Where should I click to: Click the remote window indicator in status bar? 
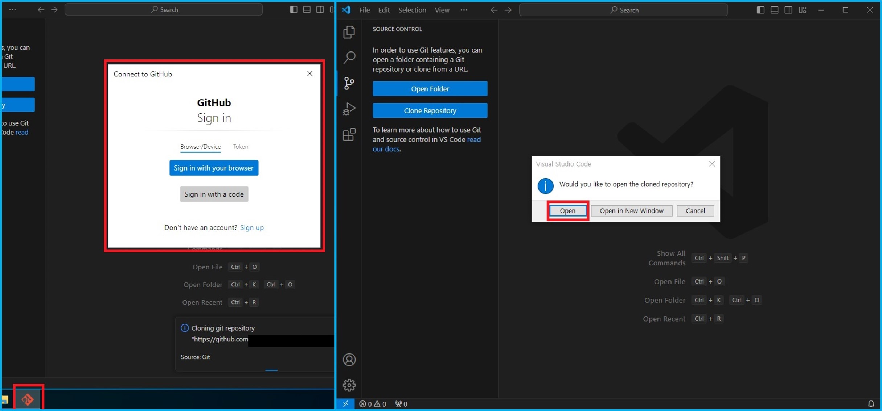(x=345, y=404)
